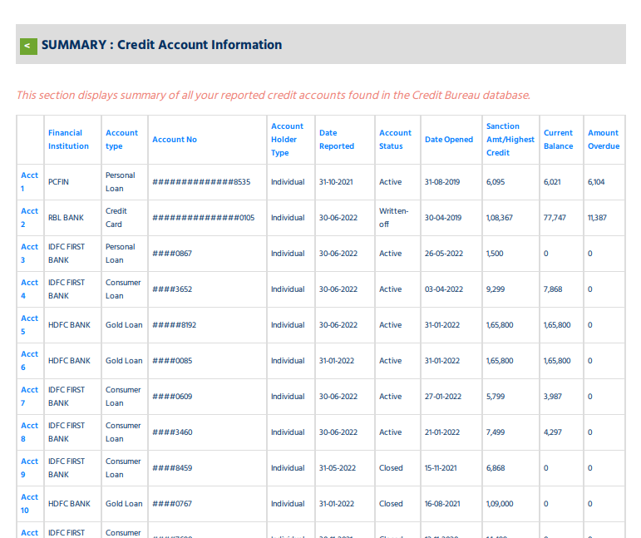Open the Acct 2 link

[x=29, y=218]
